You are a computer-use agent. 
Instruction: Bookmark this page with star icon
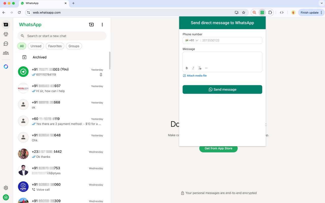click(x=244, y=12)
